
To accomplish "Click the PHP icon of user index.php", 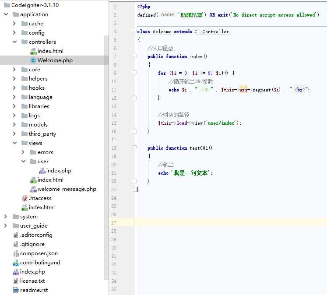I will click(42, 171).
